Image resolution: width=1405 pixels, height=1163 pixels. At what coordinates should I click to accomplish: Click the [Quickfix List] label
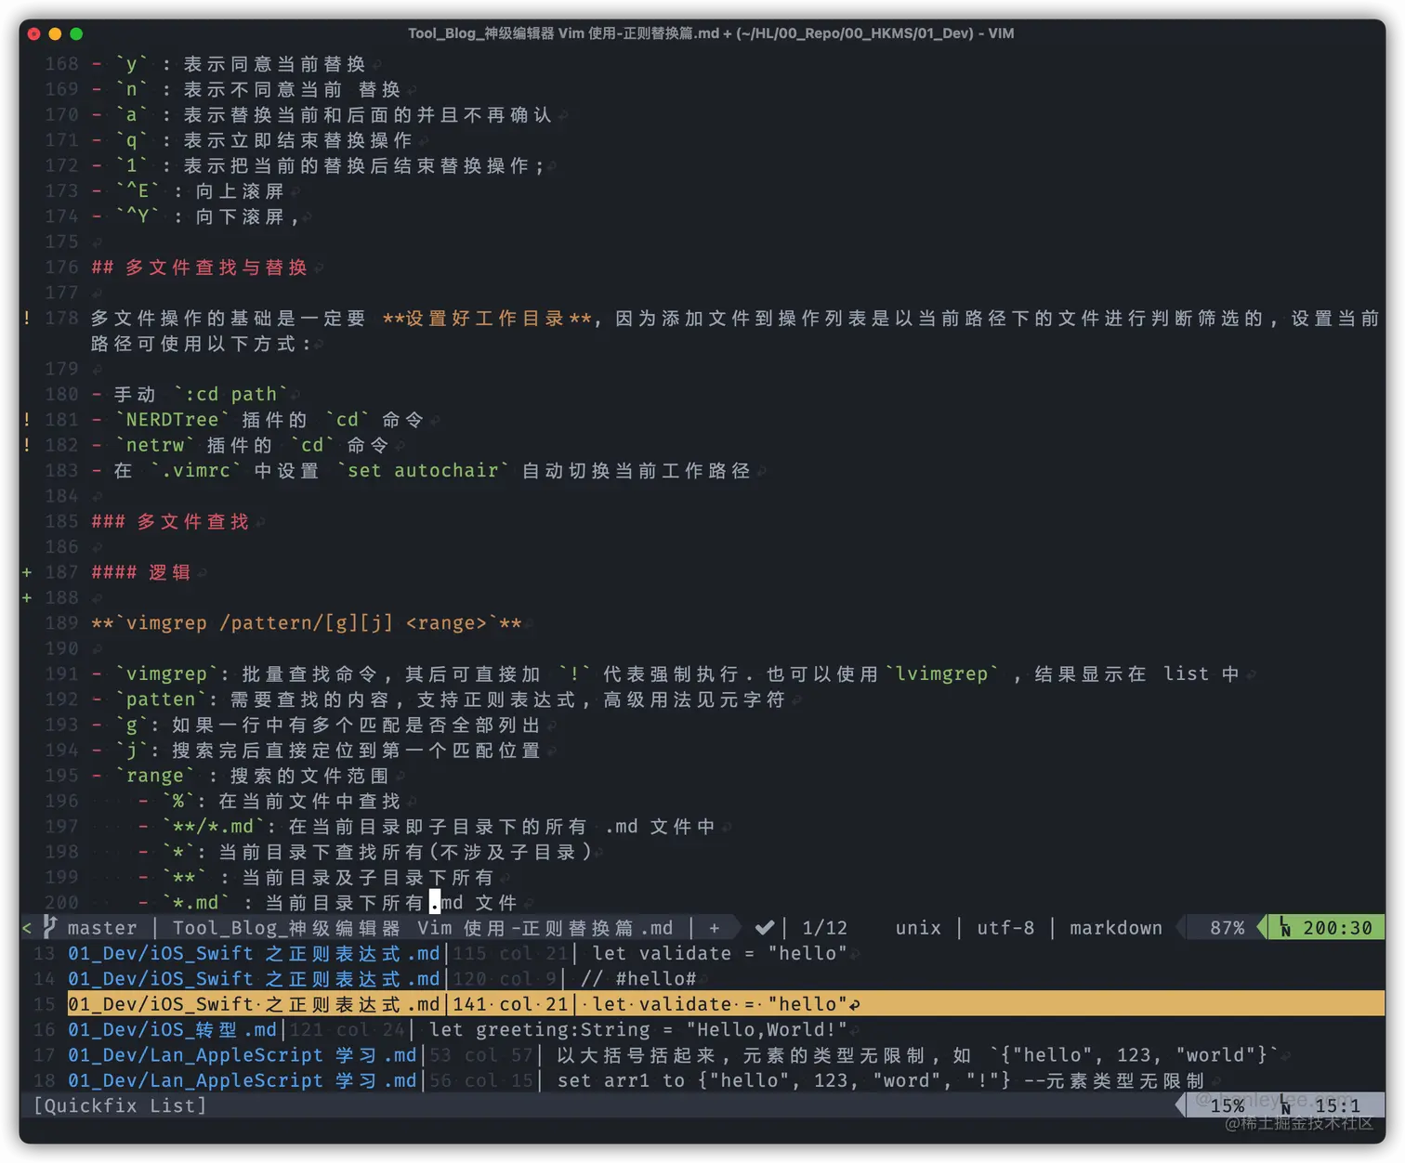point(120,1105)
